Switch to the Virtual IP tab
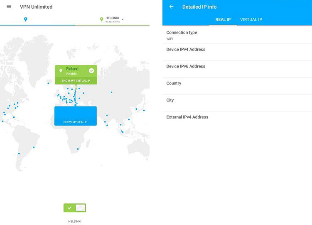The image size is (312, 225). 251,19
